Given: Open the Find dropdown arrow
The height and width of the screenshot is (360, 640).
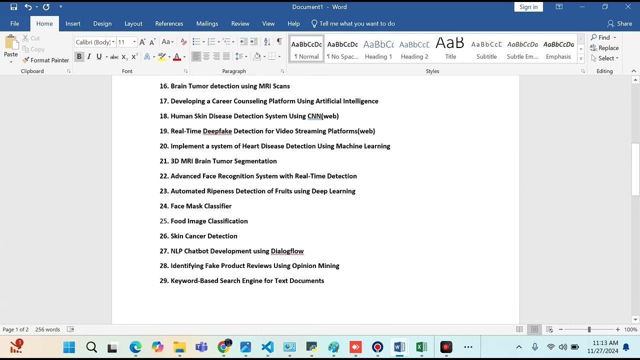Looking at the screenshot, I should 615,37.
